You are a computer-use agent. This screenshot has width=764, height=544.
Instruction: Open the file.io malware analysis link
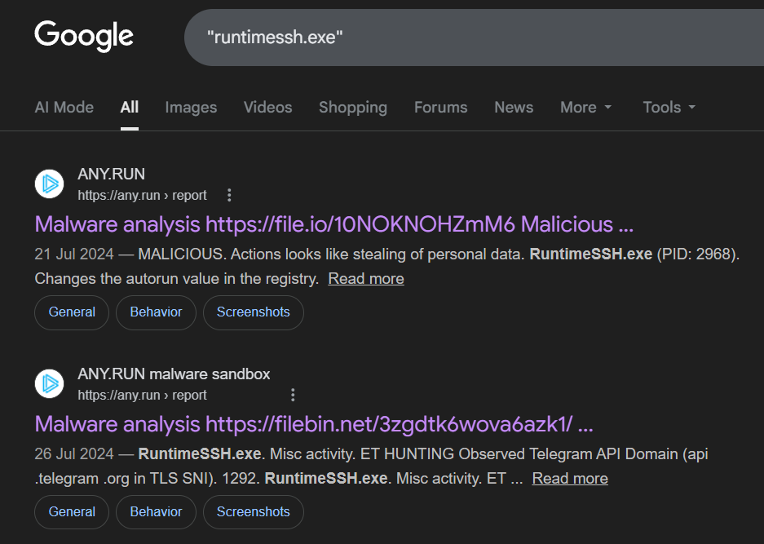point(334,225)
